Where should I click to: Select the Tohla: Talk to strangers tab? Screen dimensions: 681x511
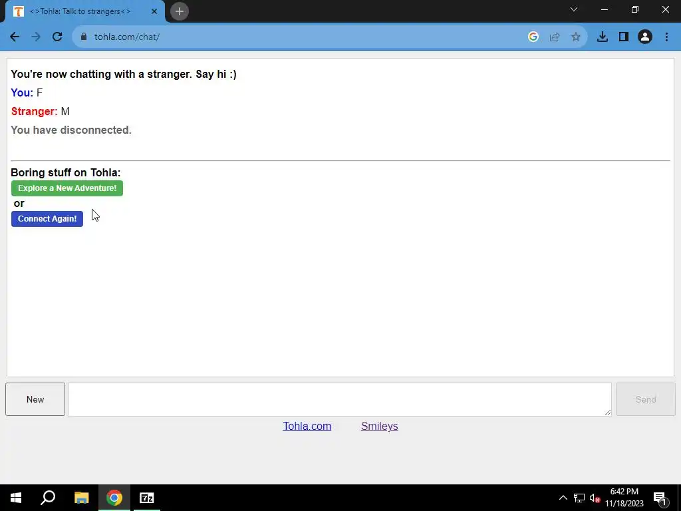pyautogui.click(x=85, y=12)
